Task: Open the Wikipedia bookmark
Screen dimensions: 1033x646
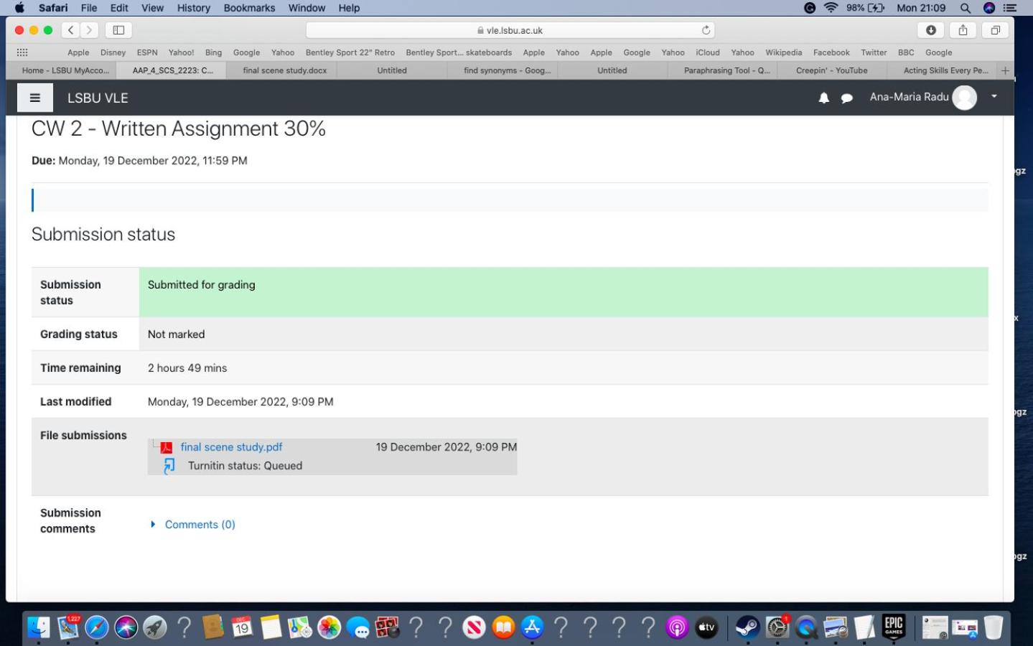Action: point(783,52)
